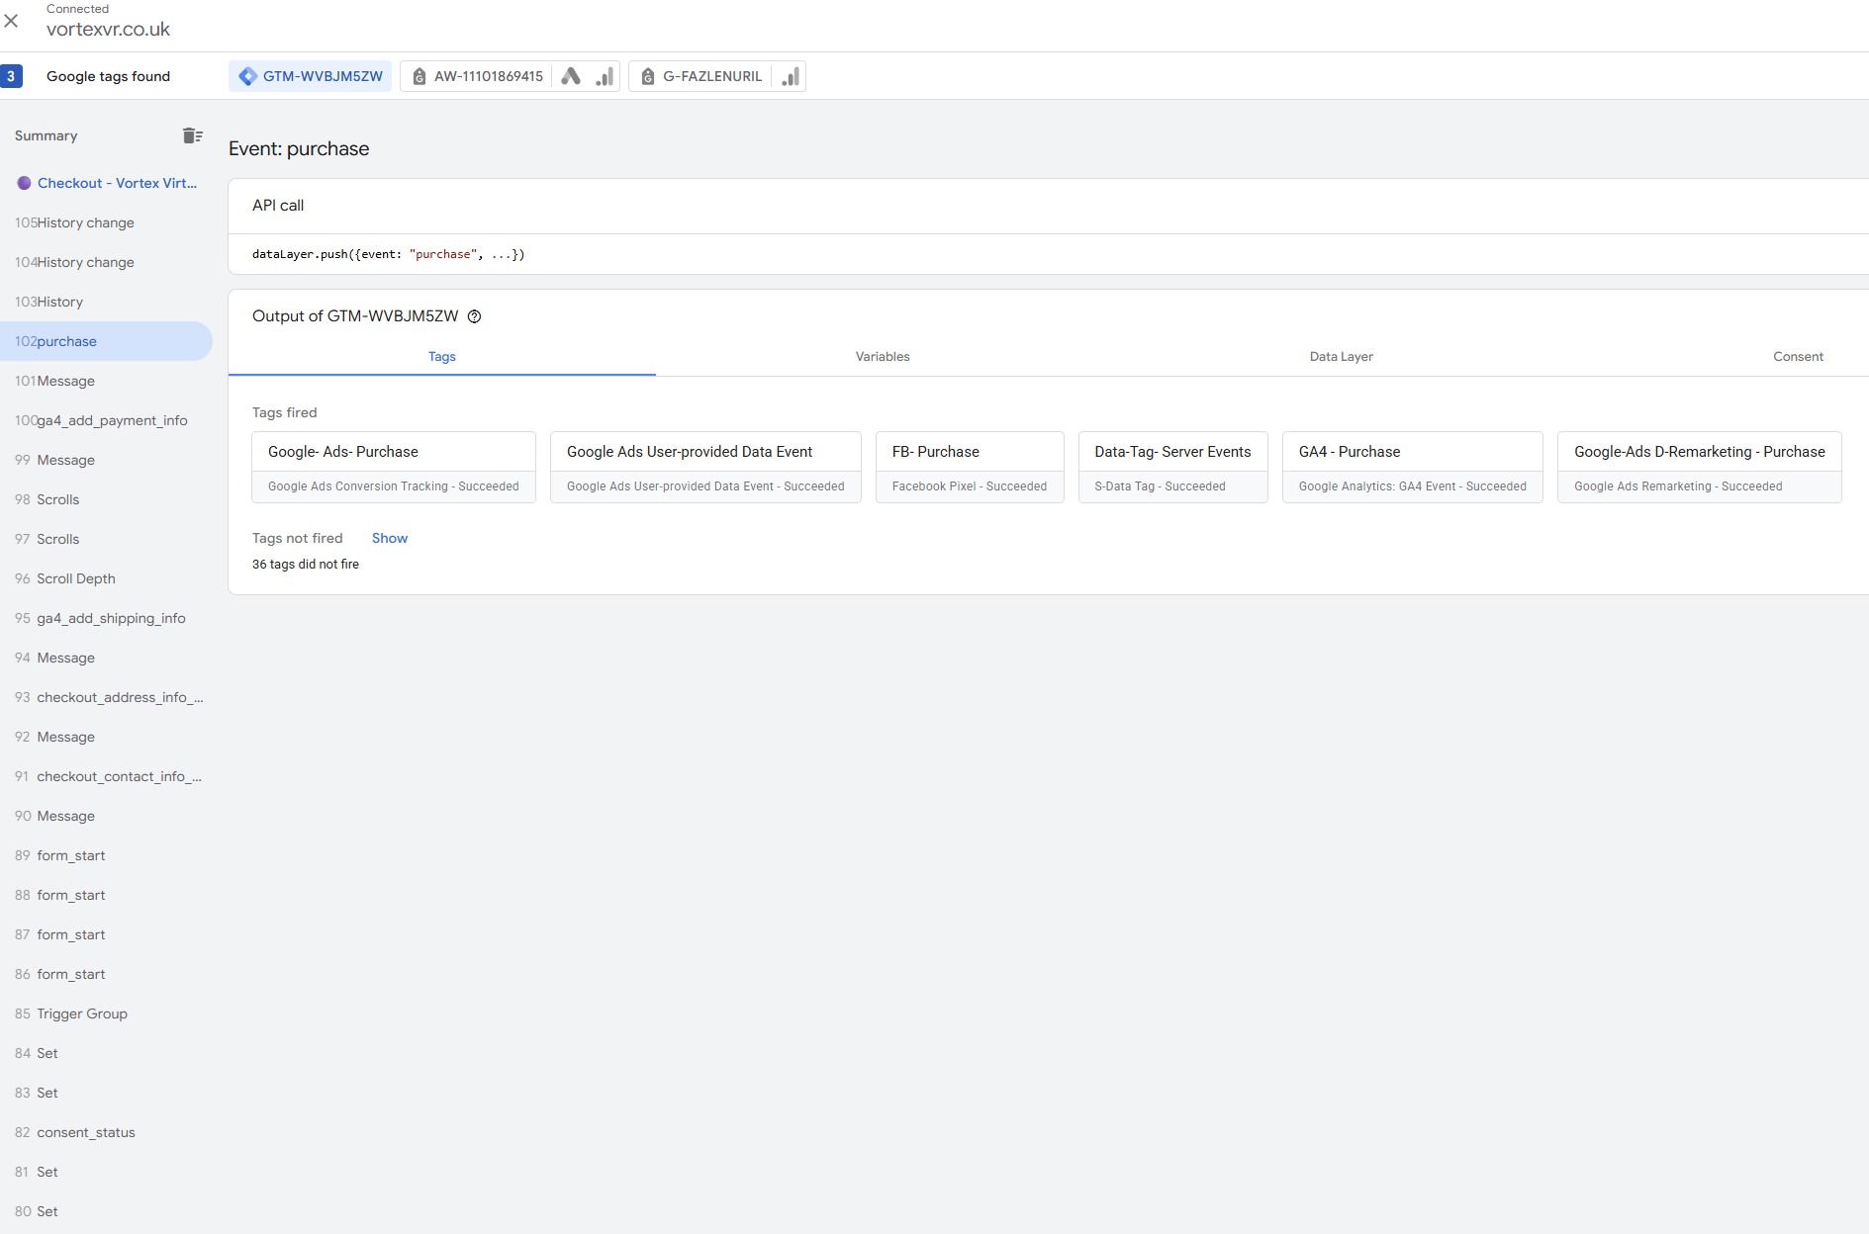Click the Google Ads logo icon

pyautogui.click(x=571, y=76)
